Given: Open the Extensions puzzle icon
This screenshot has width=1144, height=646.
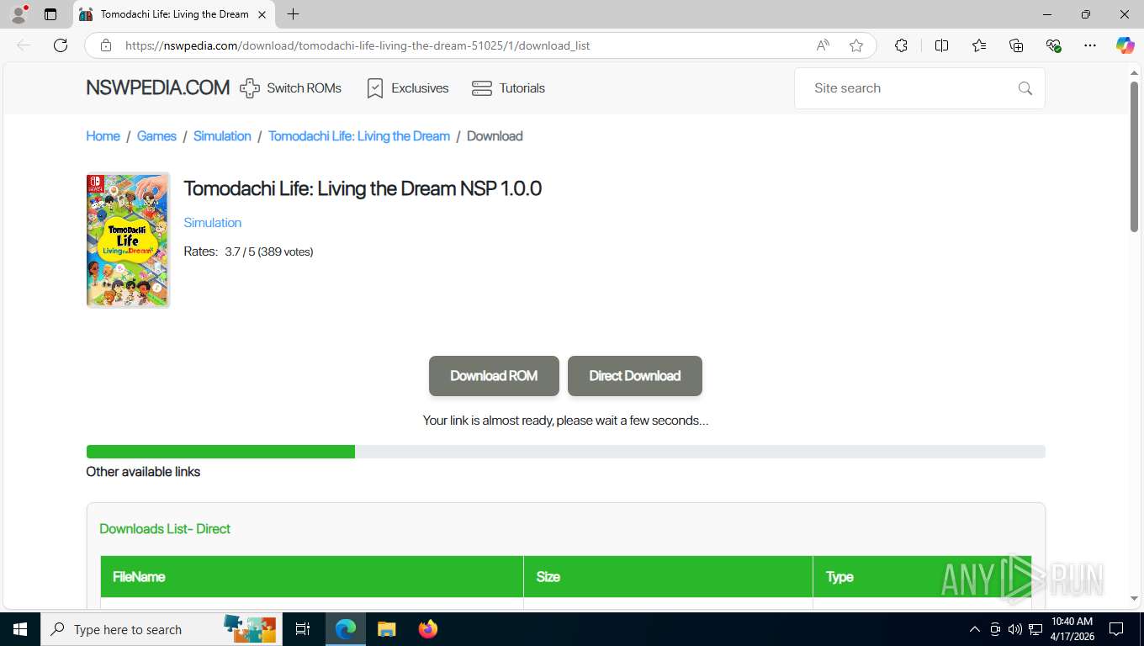Looking at the screenshot, I should click(901, 45).
